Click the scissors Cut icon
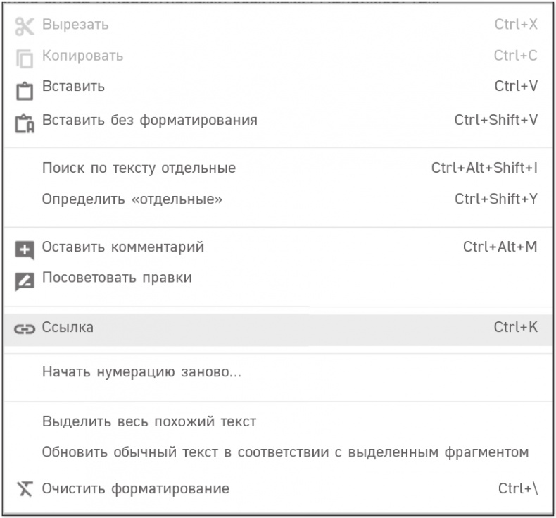Viewport: 556px width, 518px height. (25, 26)
